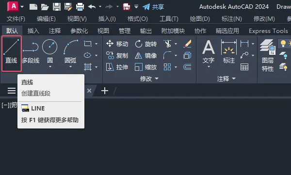The width and height of the screenshot is (291, 175).
Task: Open the View 视图(V) menu
Action: pyautogui.click(x=77, y=19)
